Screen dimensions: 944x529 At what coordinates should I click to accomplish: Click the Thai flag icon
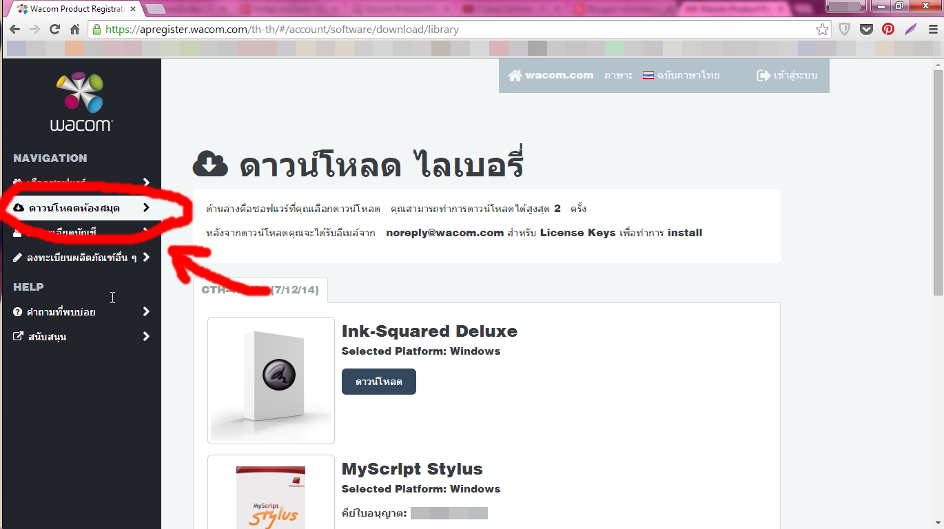(648, 75)
